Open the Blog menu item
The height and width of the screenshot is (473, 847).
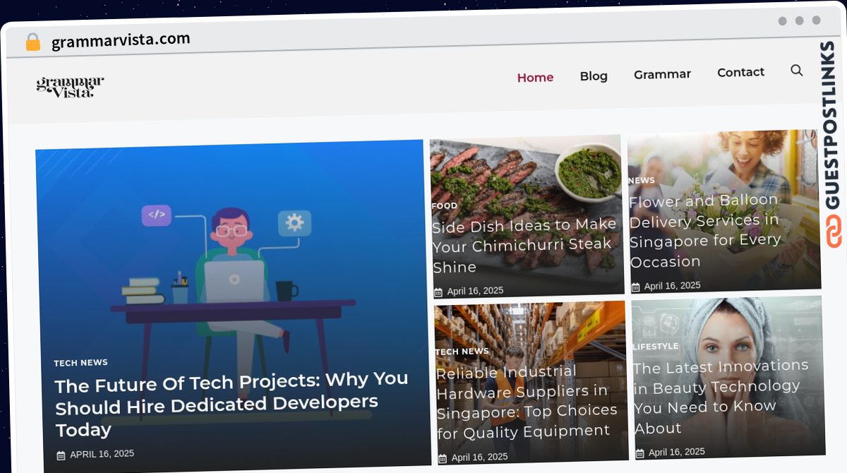pyautogui.click(x=594, y=76)
